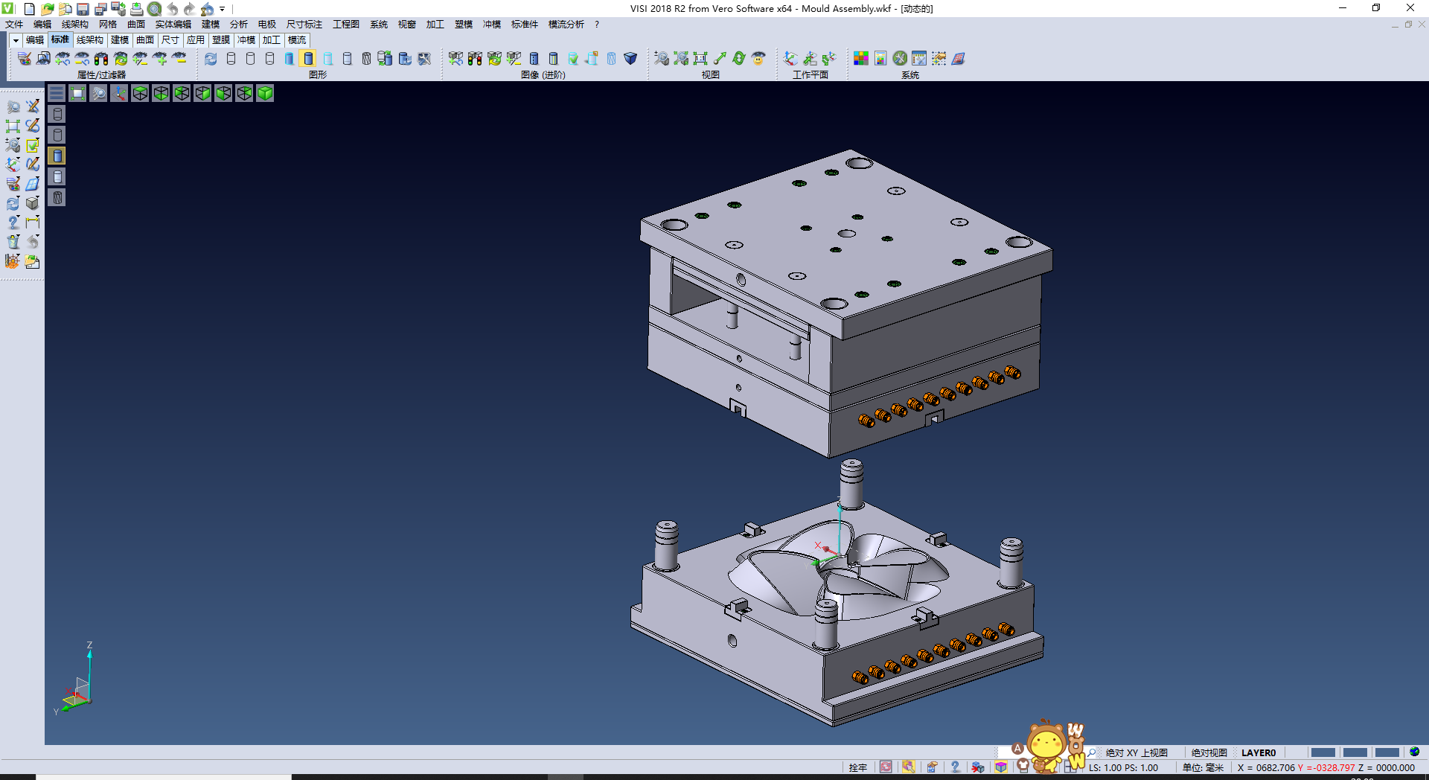This screenshot has height=780, width=1429.
Task: Click the LAYER0 label in status bar
Action: [1258, 752]
